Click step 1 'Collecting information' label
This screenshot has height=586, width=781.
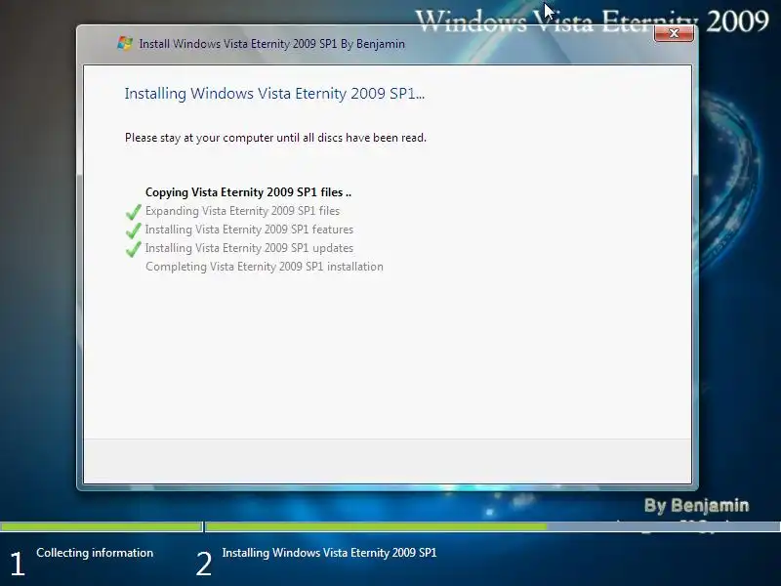pyautogui.click(x=95, y=553)
